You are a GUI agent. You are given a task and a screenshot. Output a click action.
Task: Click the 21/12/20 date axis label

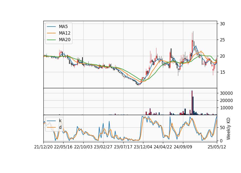point(43,147)
